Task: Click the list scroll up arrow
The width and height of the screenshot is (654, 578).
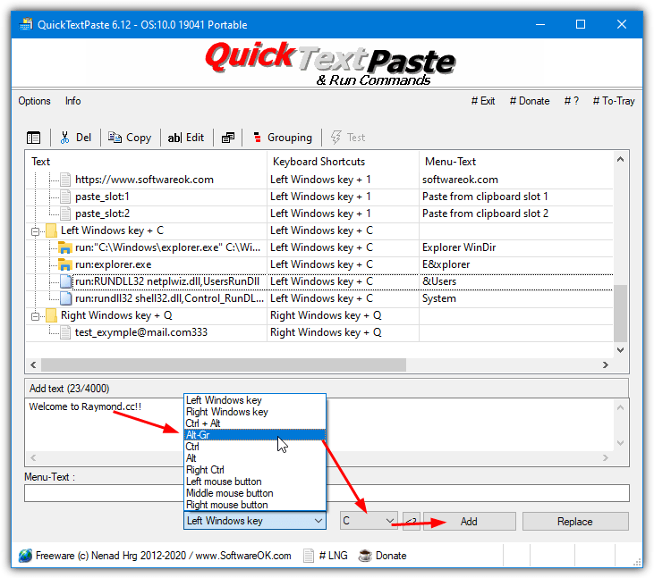Action: (x=620, y=159)
